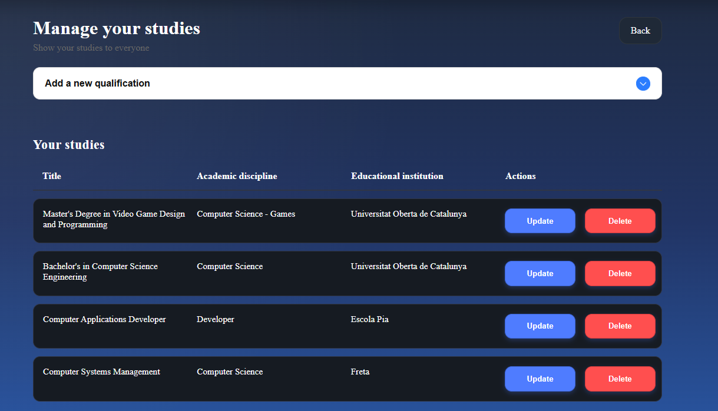Select the Computer Applications Developer title
718x411 pixels.
click(104, 319)
